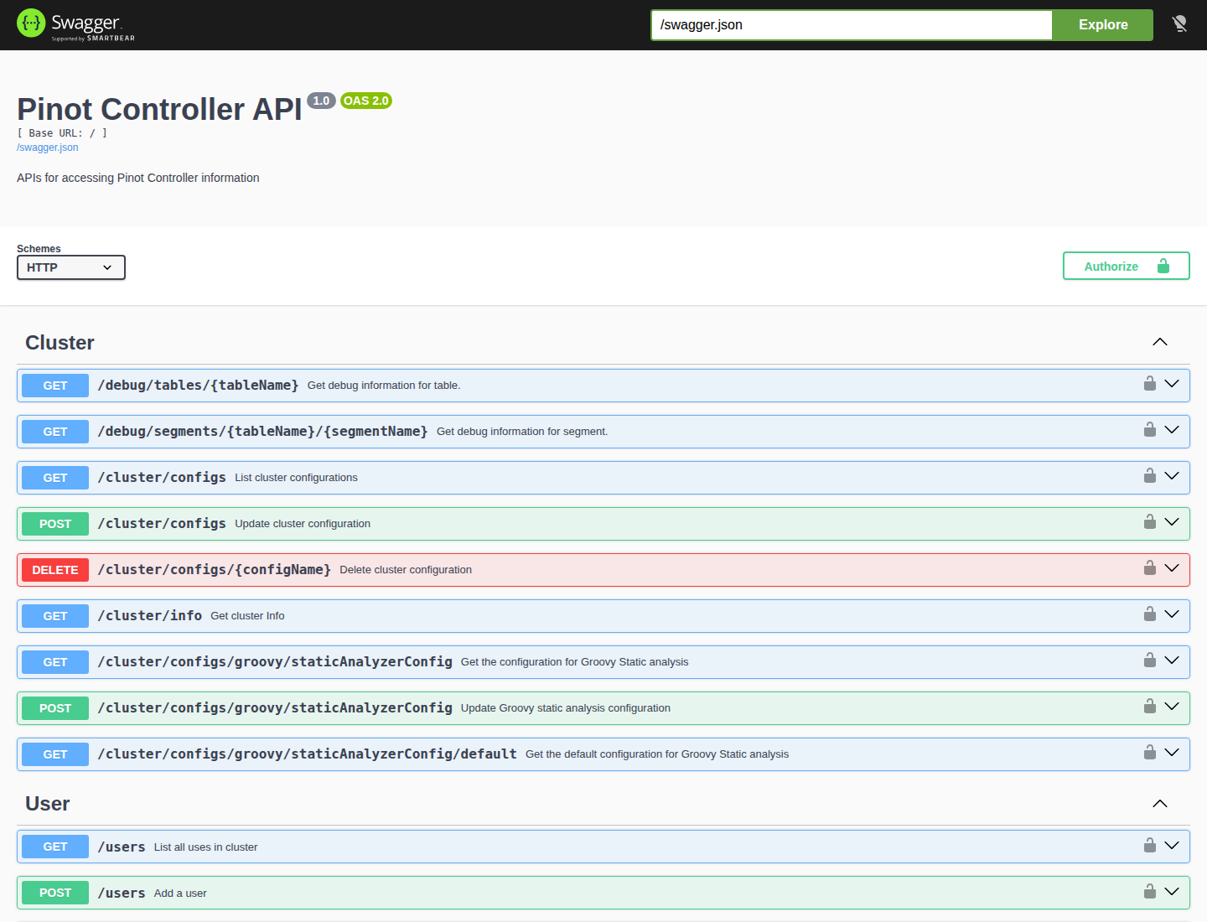Screen dimensions: 1207x922
Task: Click the Swagger logo
Action: point(75,25)
